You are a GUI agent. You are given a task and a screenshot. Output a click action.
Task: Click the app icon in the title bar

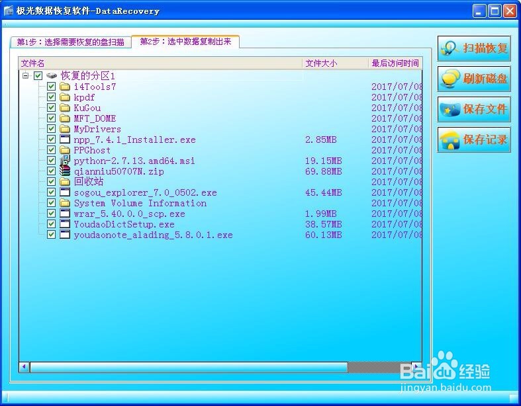point(9,11)
